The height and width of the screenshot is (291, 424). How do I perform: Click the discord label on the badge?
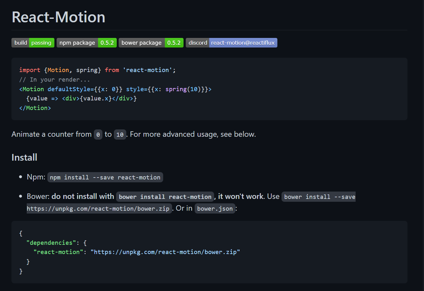[198, 42]
